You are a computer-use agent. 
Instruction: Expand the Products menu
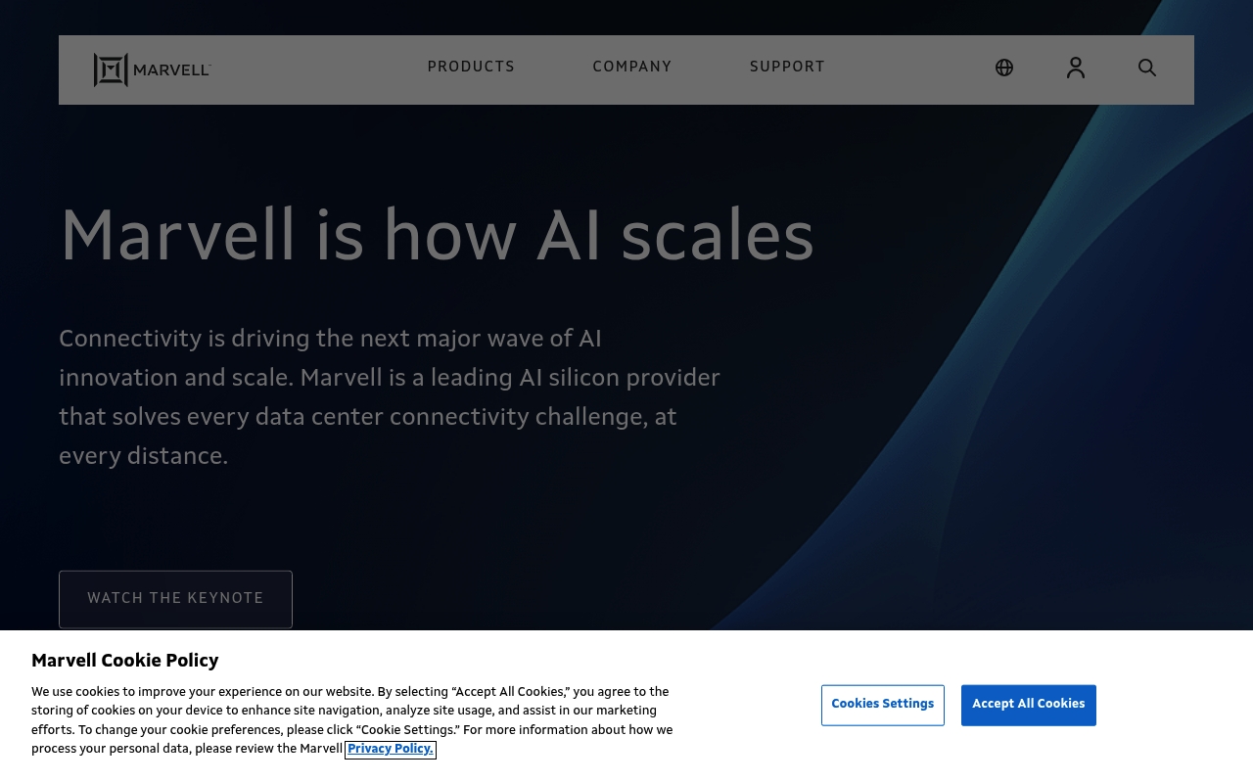click(471, 68)
